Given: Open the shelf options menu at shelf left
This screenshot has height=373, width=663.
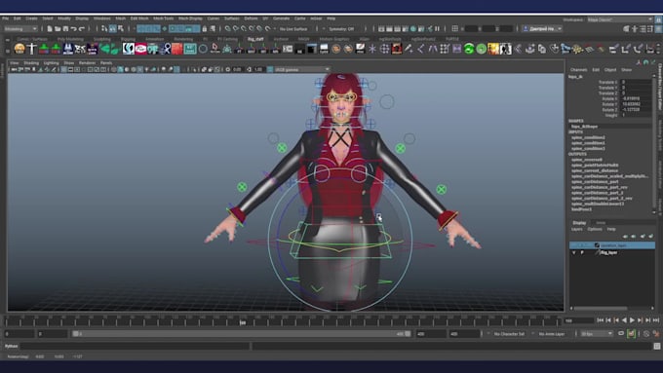Looking at the screenshot, I should (x=7, y=50).
